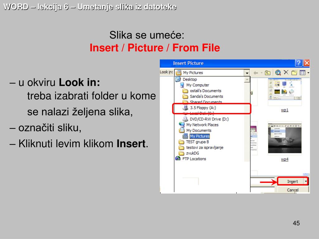
Task: Select My Documents in the list
Action: 199,130
